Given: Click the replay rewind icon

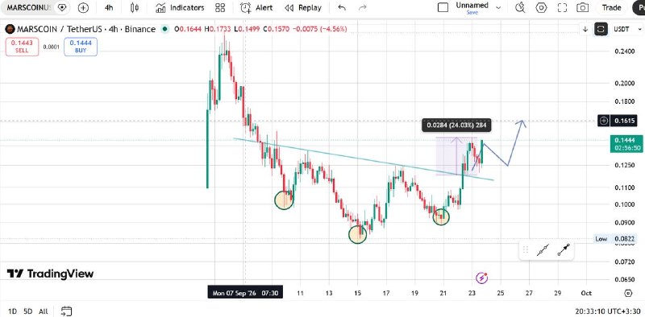Looking at the screenshot, I should pyautogui.click(x=289, y=7).
